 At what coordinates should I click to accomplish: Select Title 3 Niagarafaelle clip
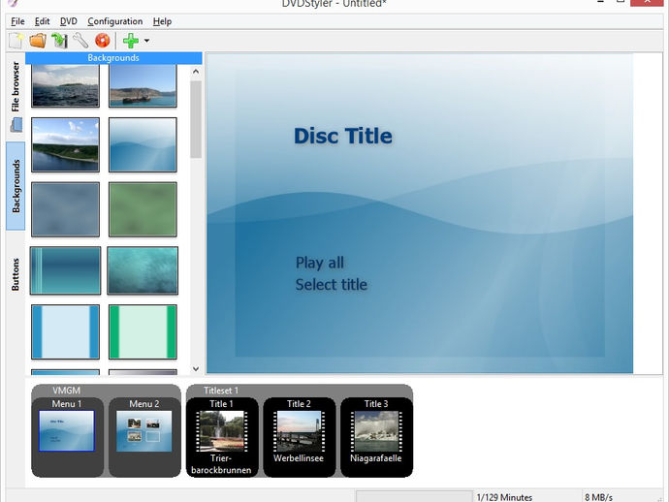(x=376, y=437)
